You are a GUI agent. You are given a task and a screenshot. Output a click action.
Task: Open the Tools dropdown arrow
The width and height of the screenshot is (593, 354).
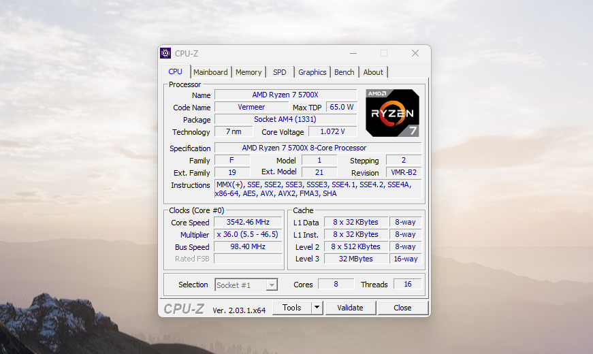(x=317, y=308)
